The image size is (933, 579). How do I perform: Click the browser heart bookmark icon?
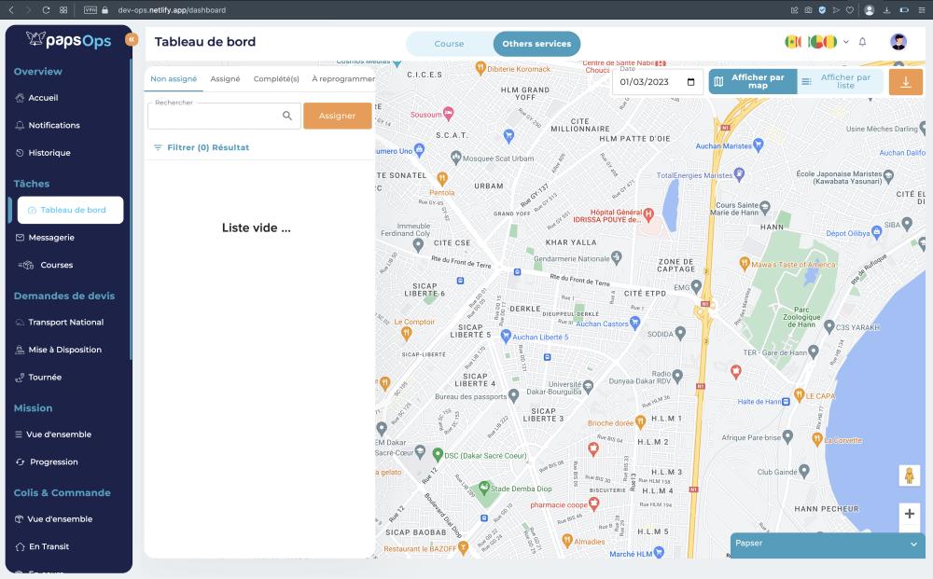(850, 10)
